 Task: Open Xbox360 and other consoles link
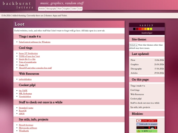[35, 68]
